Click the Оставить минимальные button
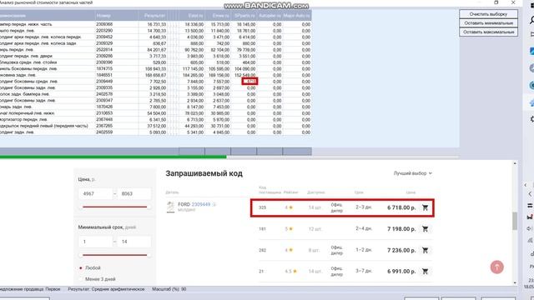The width and height of the screenshot is (534, 300). click(x=488, y=23)
